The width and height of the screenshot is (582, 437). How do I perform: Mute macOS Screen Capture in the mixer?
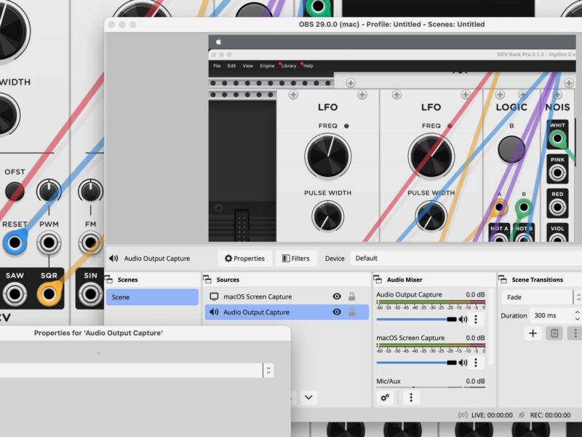pos(463,362)
